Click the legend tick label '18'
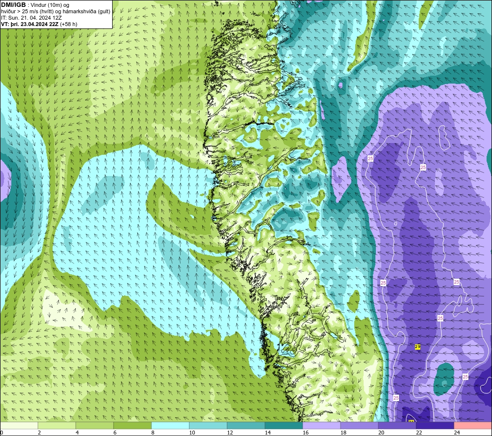Image resolution: width=492 pixels, height=436 pixels. [x=343, y=433]
